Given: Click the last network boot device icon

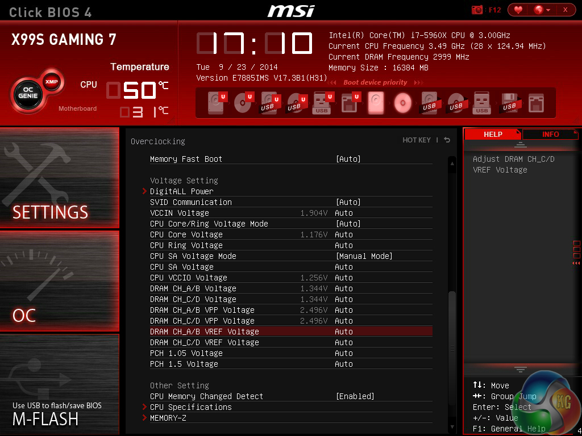Looking at the screenshot, I should (536, 103).
